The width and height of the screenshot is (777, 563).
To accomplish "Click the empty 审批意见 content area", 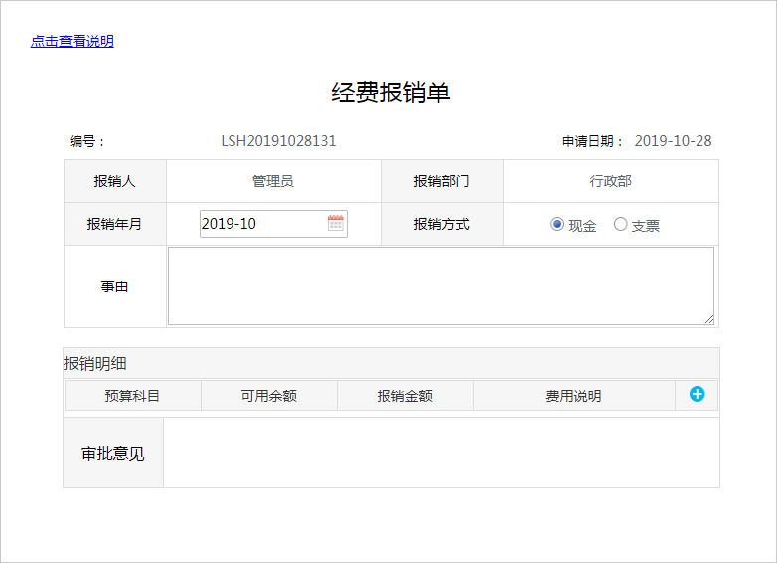I will pyautogui.click(x=440, y=453).
